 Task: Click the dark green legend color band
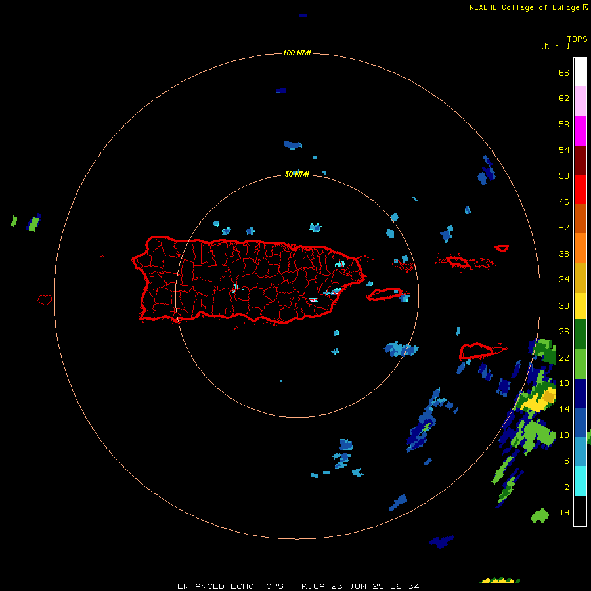coord(580,334)
